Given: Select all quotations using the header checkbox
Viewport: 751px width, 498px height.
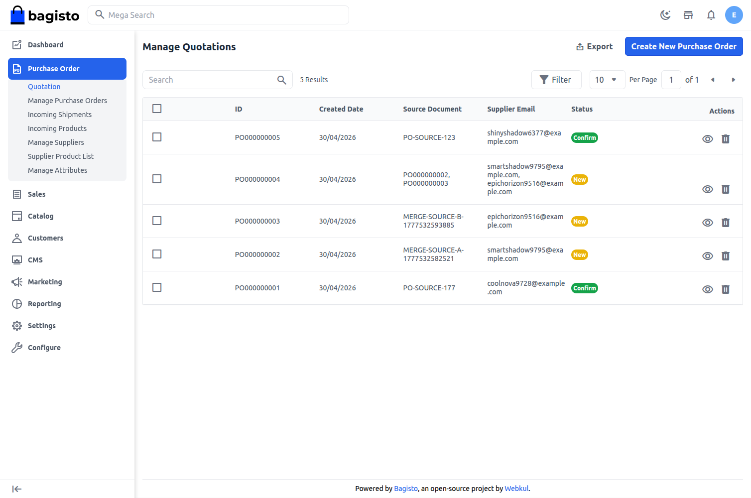Looking at the screenshot, I should (x=157, y=108).
